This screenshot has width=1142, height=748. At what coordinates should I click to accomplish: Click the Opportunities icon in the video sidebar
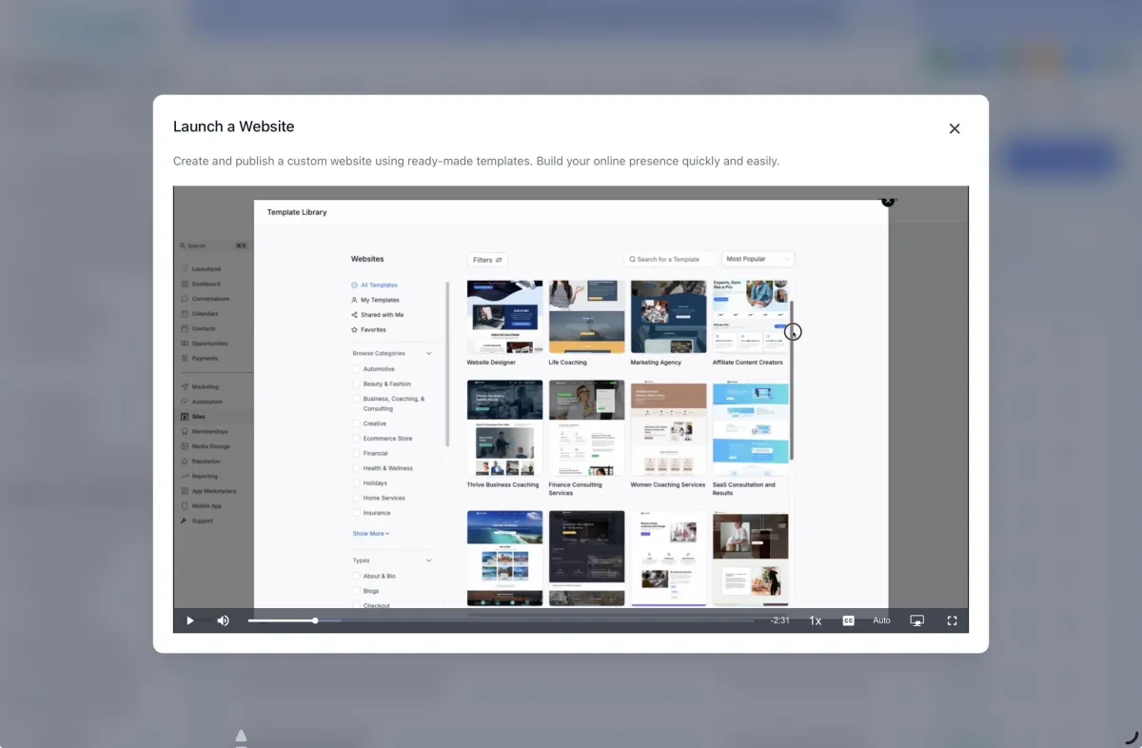pos(184,344)
